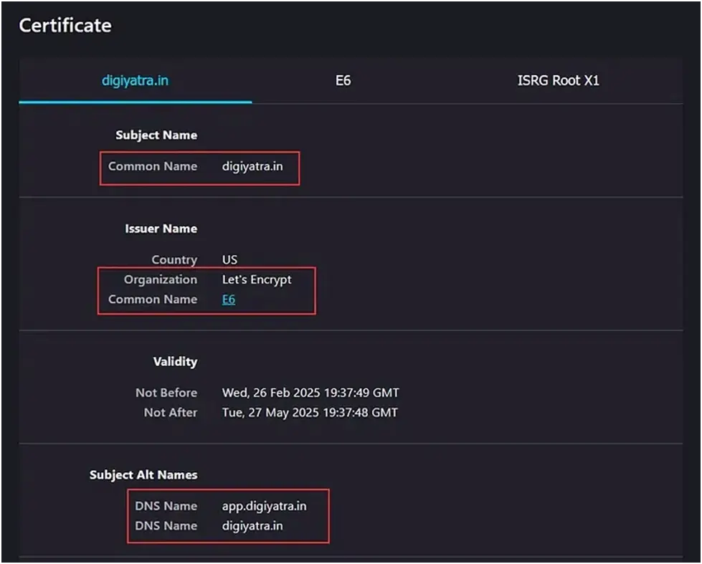Select the app.digiyatra.in DNS name value
This screenshot has height=564, width=702.
pyautogui.click(x=264, y=506)
